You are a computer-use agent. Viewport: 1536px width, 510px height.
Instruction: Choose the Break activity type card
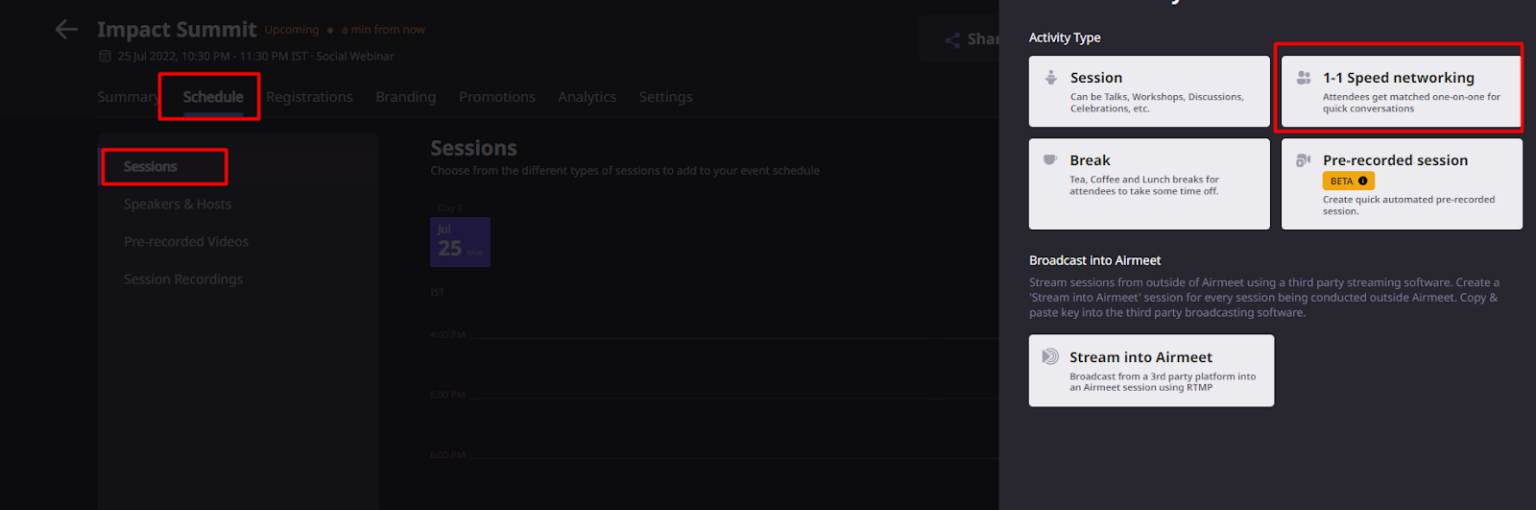1148,183
